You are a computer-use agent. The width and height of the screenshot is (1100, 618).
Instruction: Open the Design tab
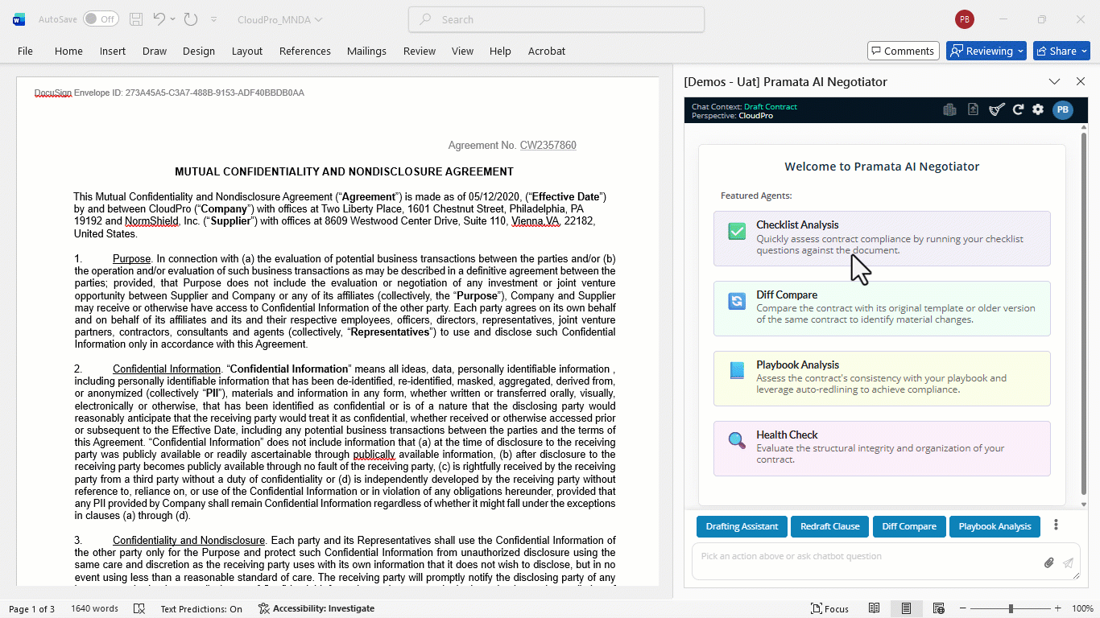pos(199,51)
